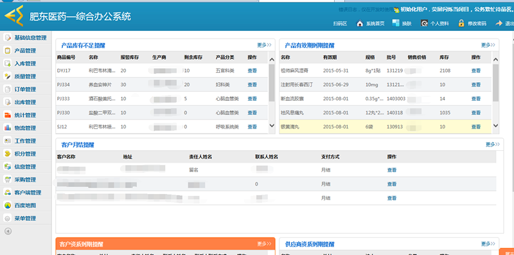The width and height of the screenshot is (514, 255).
Task: Click 查看 for product PJ334
Action: click(252, 85)
